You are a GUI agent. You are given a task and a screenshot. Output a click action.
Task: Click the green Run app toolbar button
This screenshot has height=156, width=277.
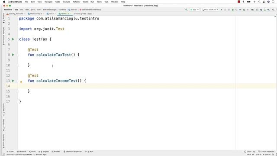click(x=221, y=10)
